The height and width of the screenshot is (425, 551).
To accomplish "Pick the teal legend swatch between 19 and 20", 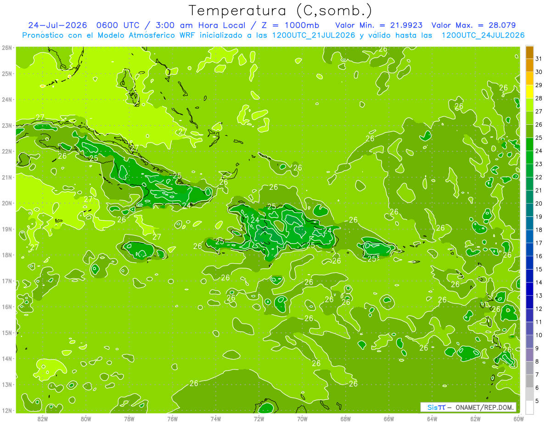I will [x=529, y=210].
